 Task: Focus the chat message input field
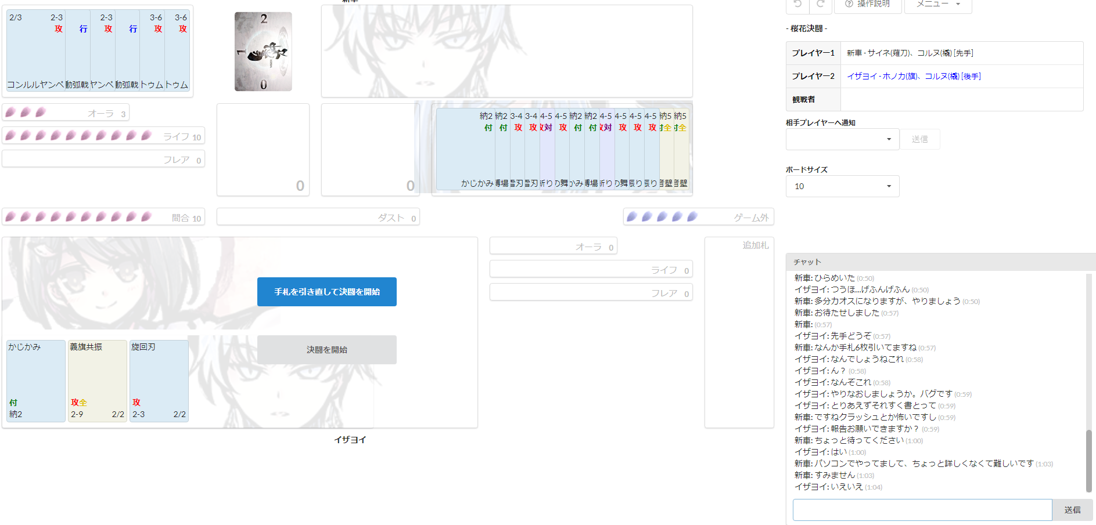coord(922,510)
